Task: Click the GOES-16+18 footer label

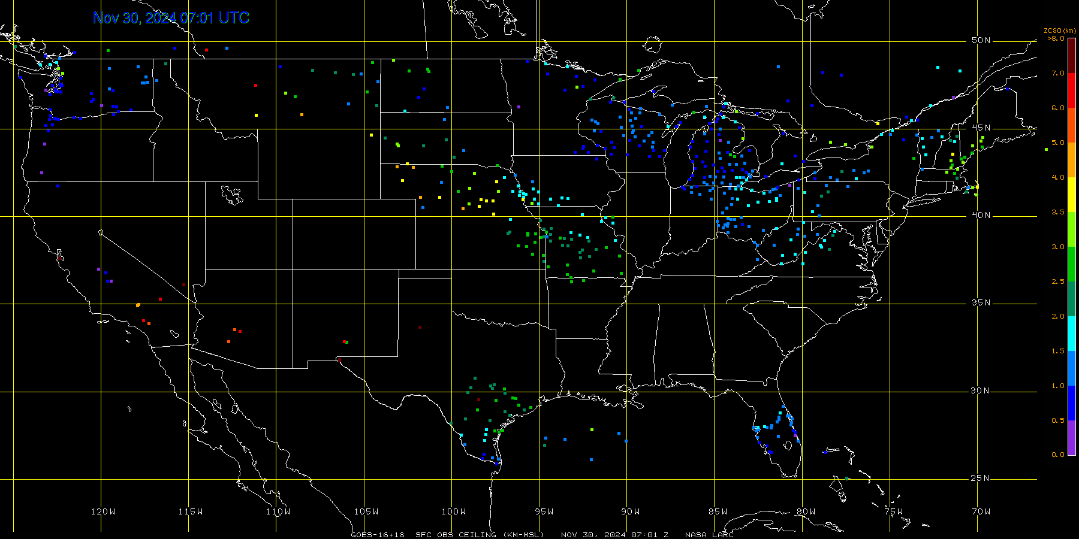Action: click(378, 535)
